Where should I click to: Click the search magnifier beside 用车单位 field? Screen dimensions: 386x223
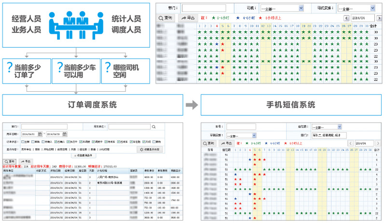click(x=153, y=126)
